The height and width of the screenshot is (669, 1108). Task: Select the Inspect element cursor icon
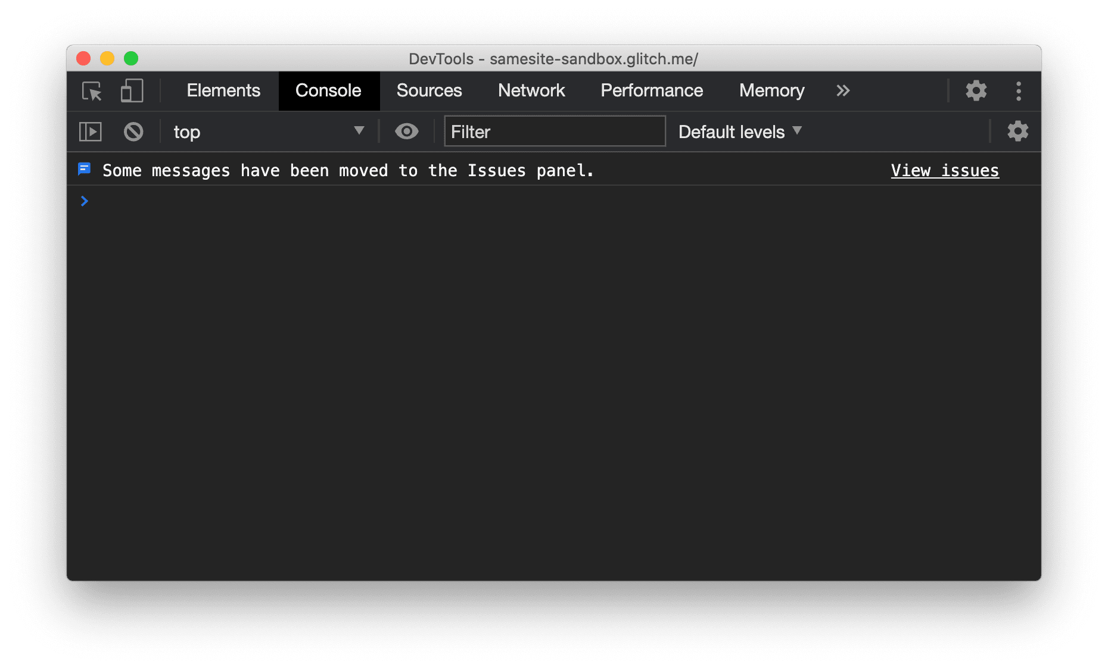91,91
